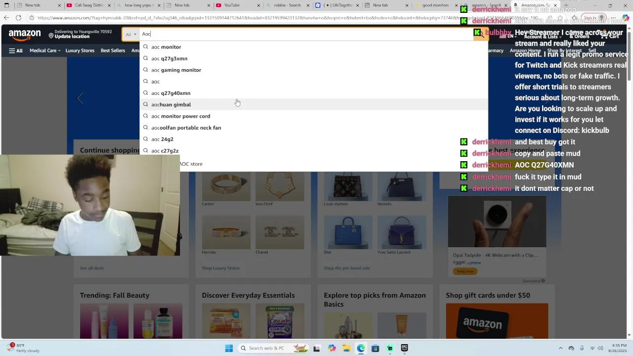
Task: Click the Amazon gift card image
Action: 497,321
